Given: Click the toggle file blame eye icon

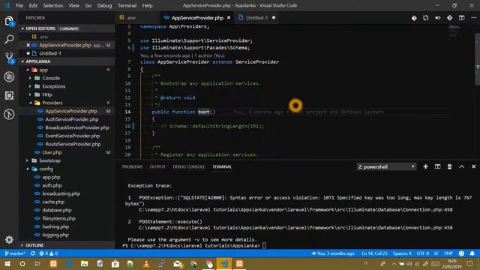Looking at the screenshot, I should tap(438, 18).
